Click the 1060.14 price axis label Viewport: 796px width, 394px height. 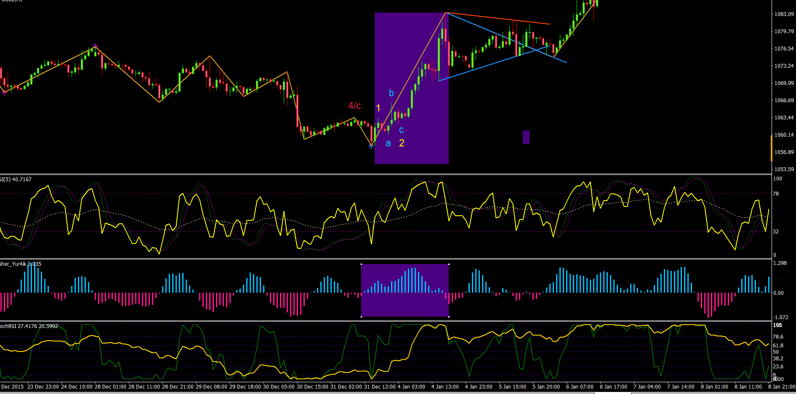(x=784, y=135)
